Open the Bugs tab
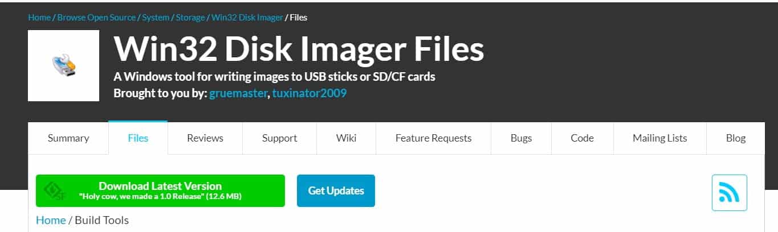 coord(521,138)
